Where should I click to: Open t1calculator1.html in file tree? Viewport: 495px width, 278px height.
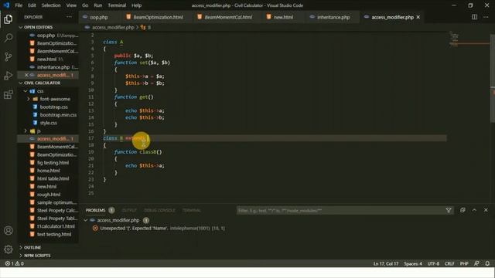coord(56,226)
